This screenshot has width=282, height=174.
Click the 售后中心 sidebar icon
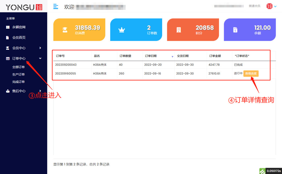pyautogui.click(x=8, y=91)
